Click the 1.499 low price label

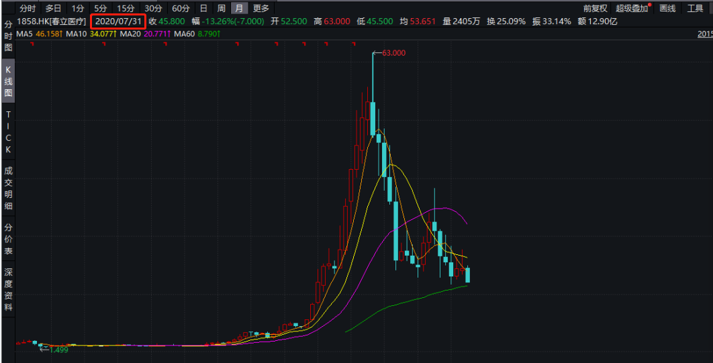(x=58, y=350)
